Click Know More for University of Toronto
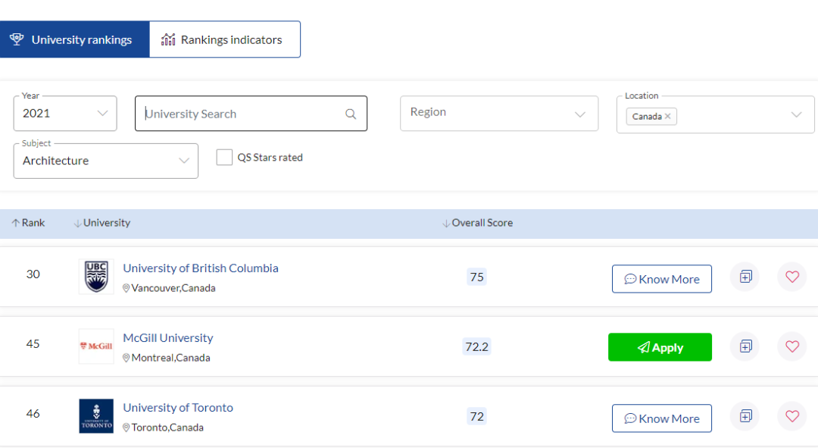 coord(662,418)
